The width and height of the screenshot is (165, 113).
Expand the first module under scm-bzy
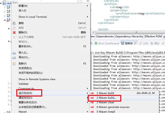(5, 7)
